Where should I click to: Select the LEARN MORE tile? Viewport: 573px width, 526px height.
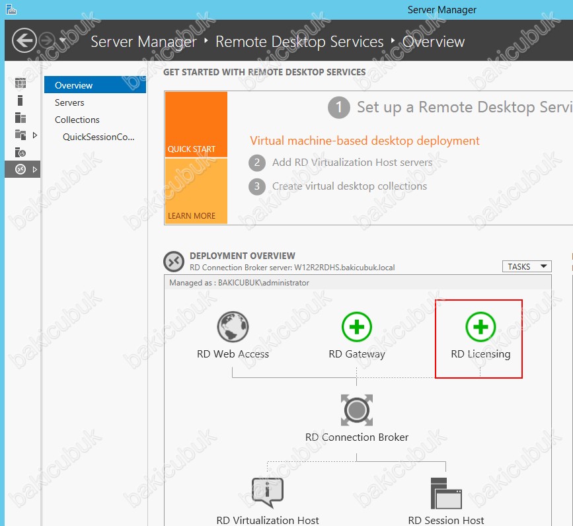tap(196, 191)
